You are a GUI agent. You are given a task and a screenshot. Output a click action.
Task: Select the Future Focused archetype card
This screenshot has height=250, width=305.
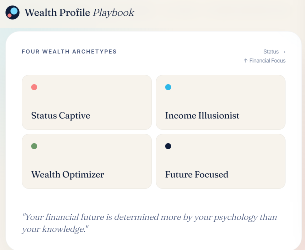221,161
